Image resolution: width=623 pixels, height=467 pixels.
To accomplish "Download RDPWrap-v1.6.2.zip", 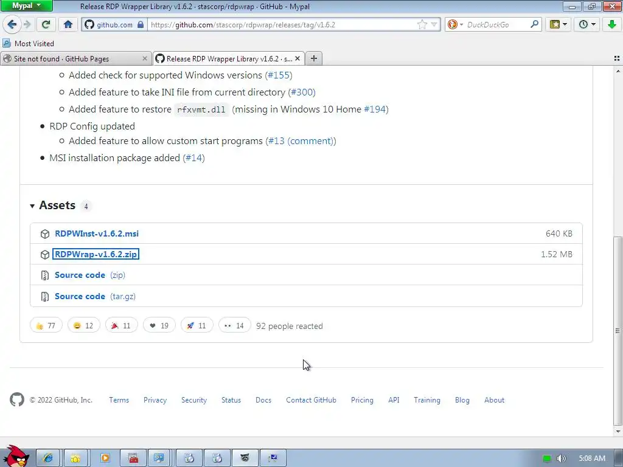I will (x=96, y=254).
